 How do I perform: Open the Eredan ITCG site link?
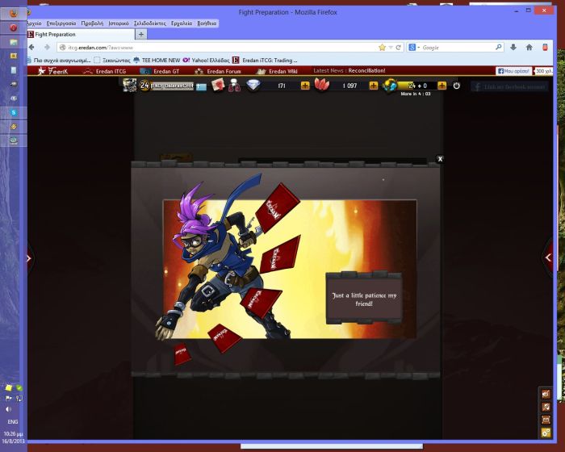(x=104, y=71)
